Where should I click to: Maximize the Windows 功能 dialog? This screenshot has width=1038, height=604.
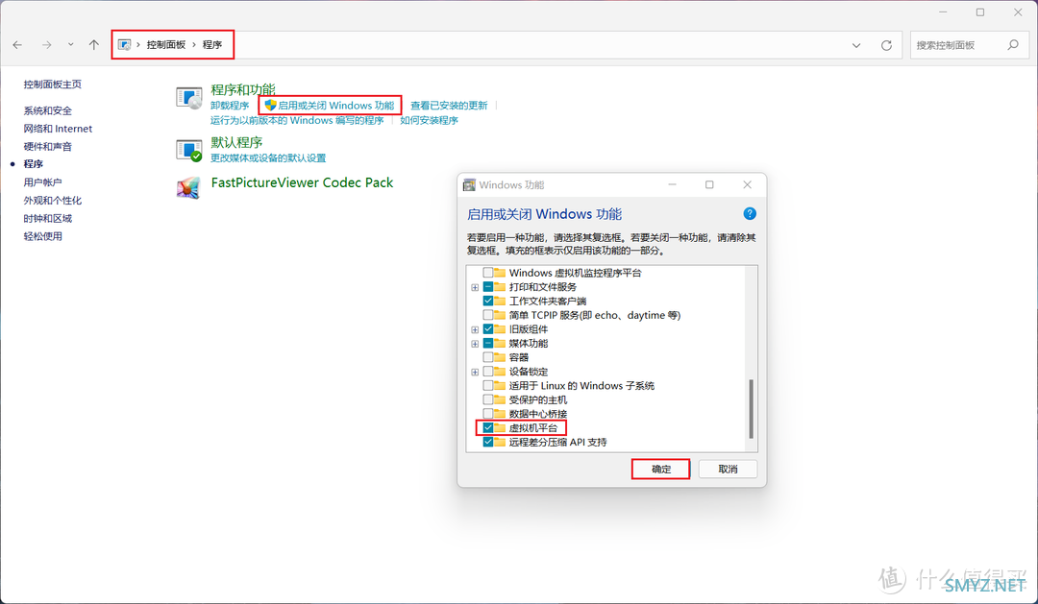709,184
